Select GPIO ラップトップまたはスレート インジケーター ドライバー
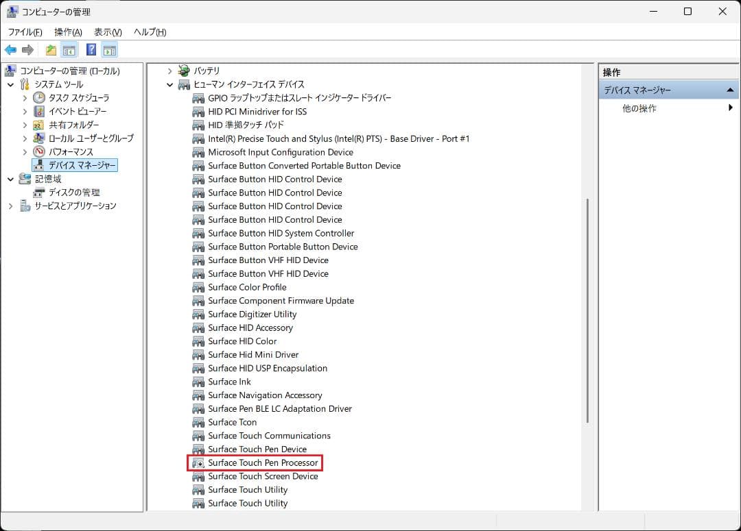 point(299,98)
